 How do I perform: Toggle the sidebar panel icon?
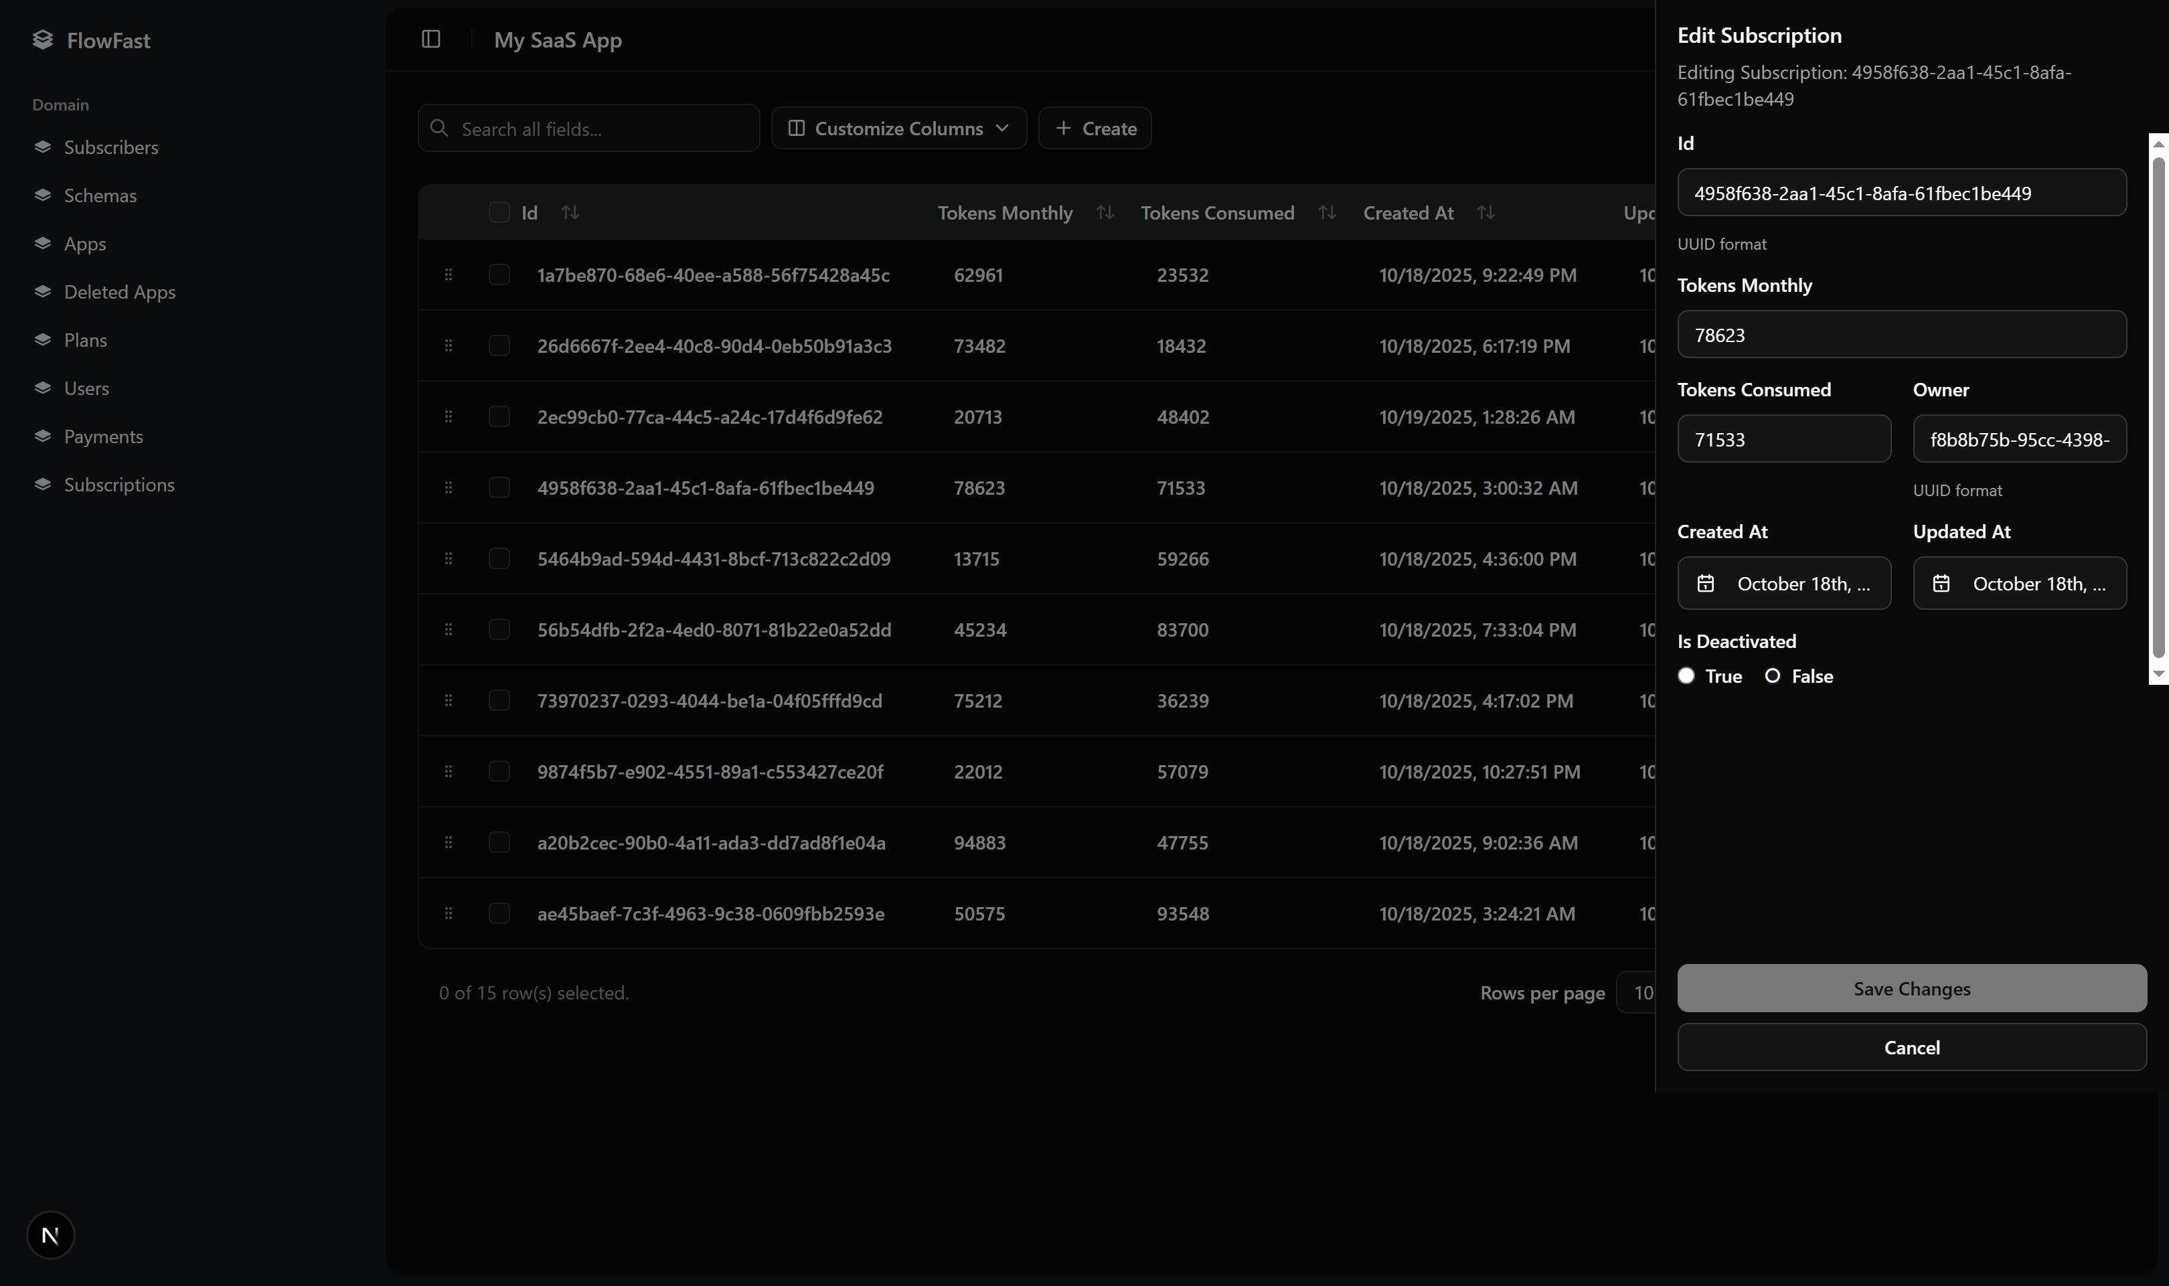pyautogui.click(x=430, y=39)
